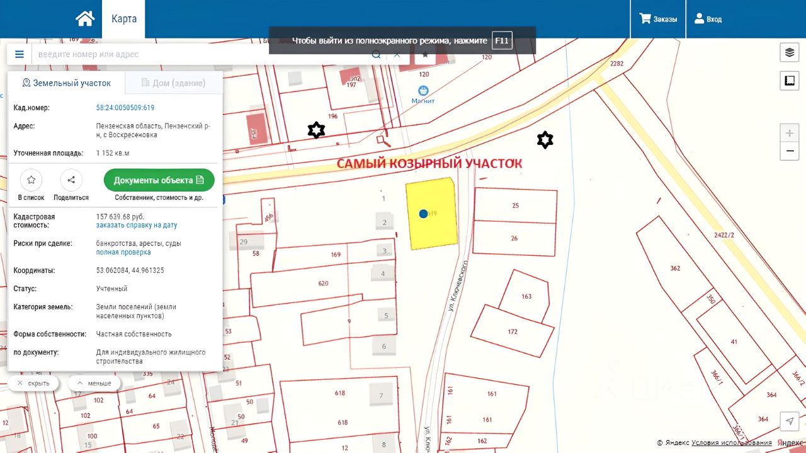The image size is (806, 453).
Task: Click the measure tool icon
Action: [790, 81]
